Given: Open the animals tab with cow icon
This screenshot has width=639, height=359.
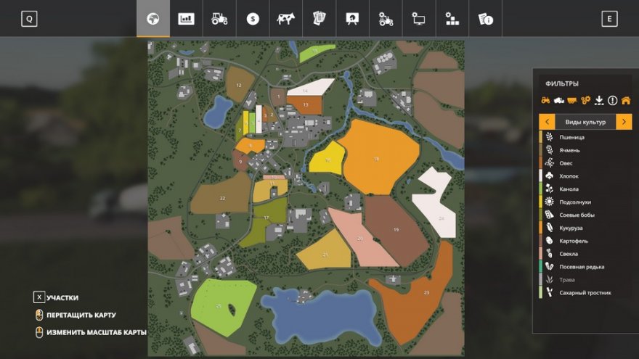Looking at the screenshot, I should tap(285, 19).
